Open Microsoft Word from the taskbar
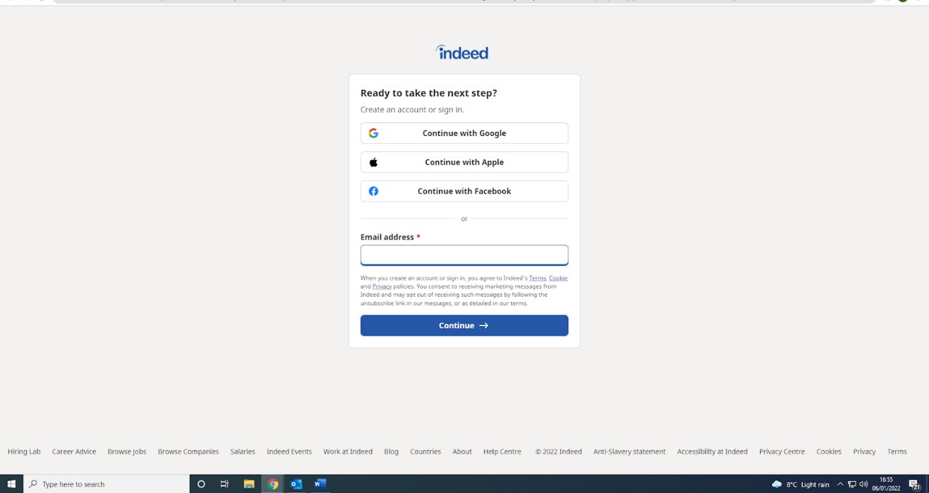 click(x=320, y=484)
